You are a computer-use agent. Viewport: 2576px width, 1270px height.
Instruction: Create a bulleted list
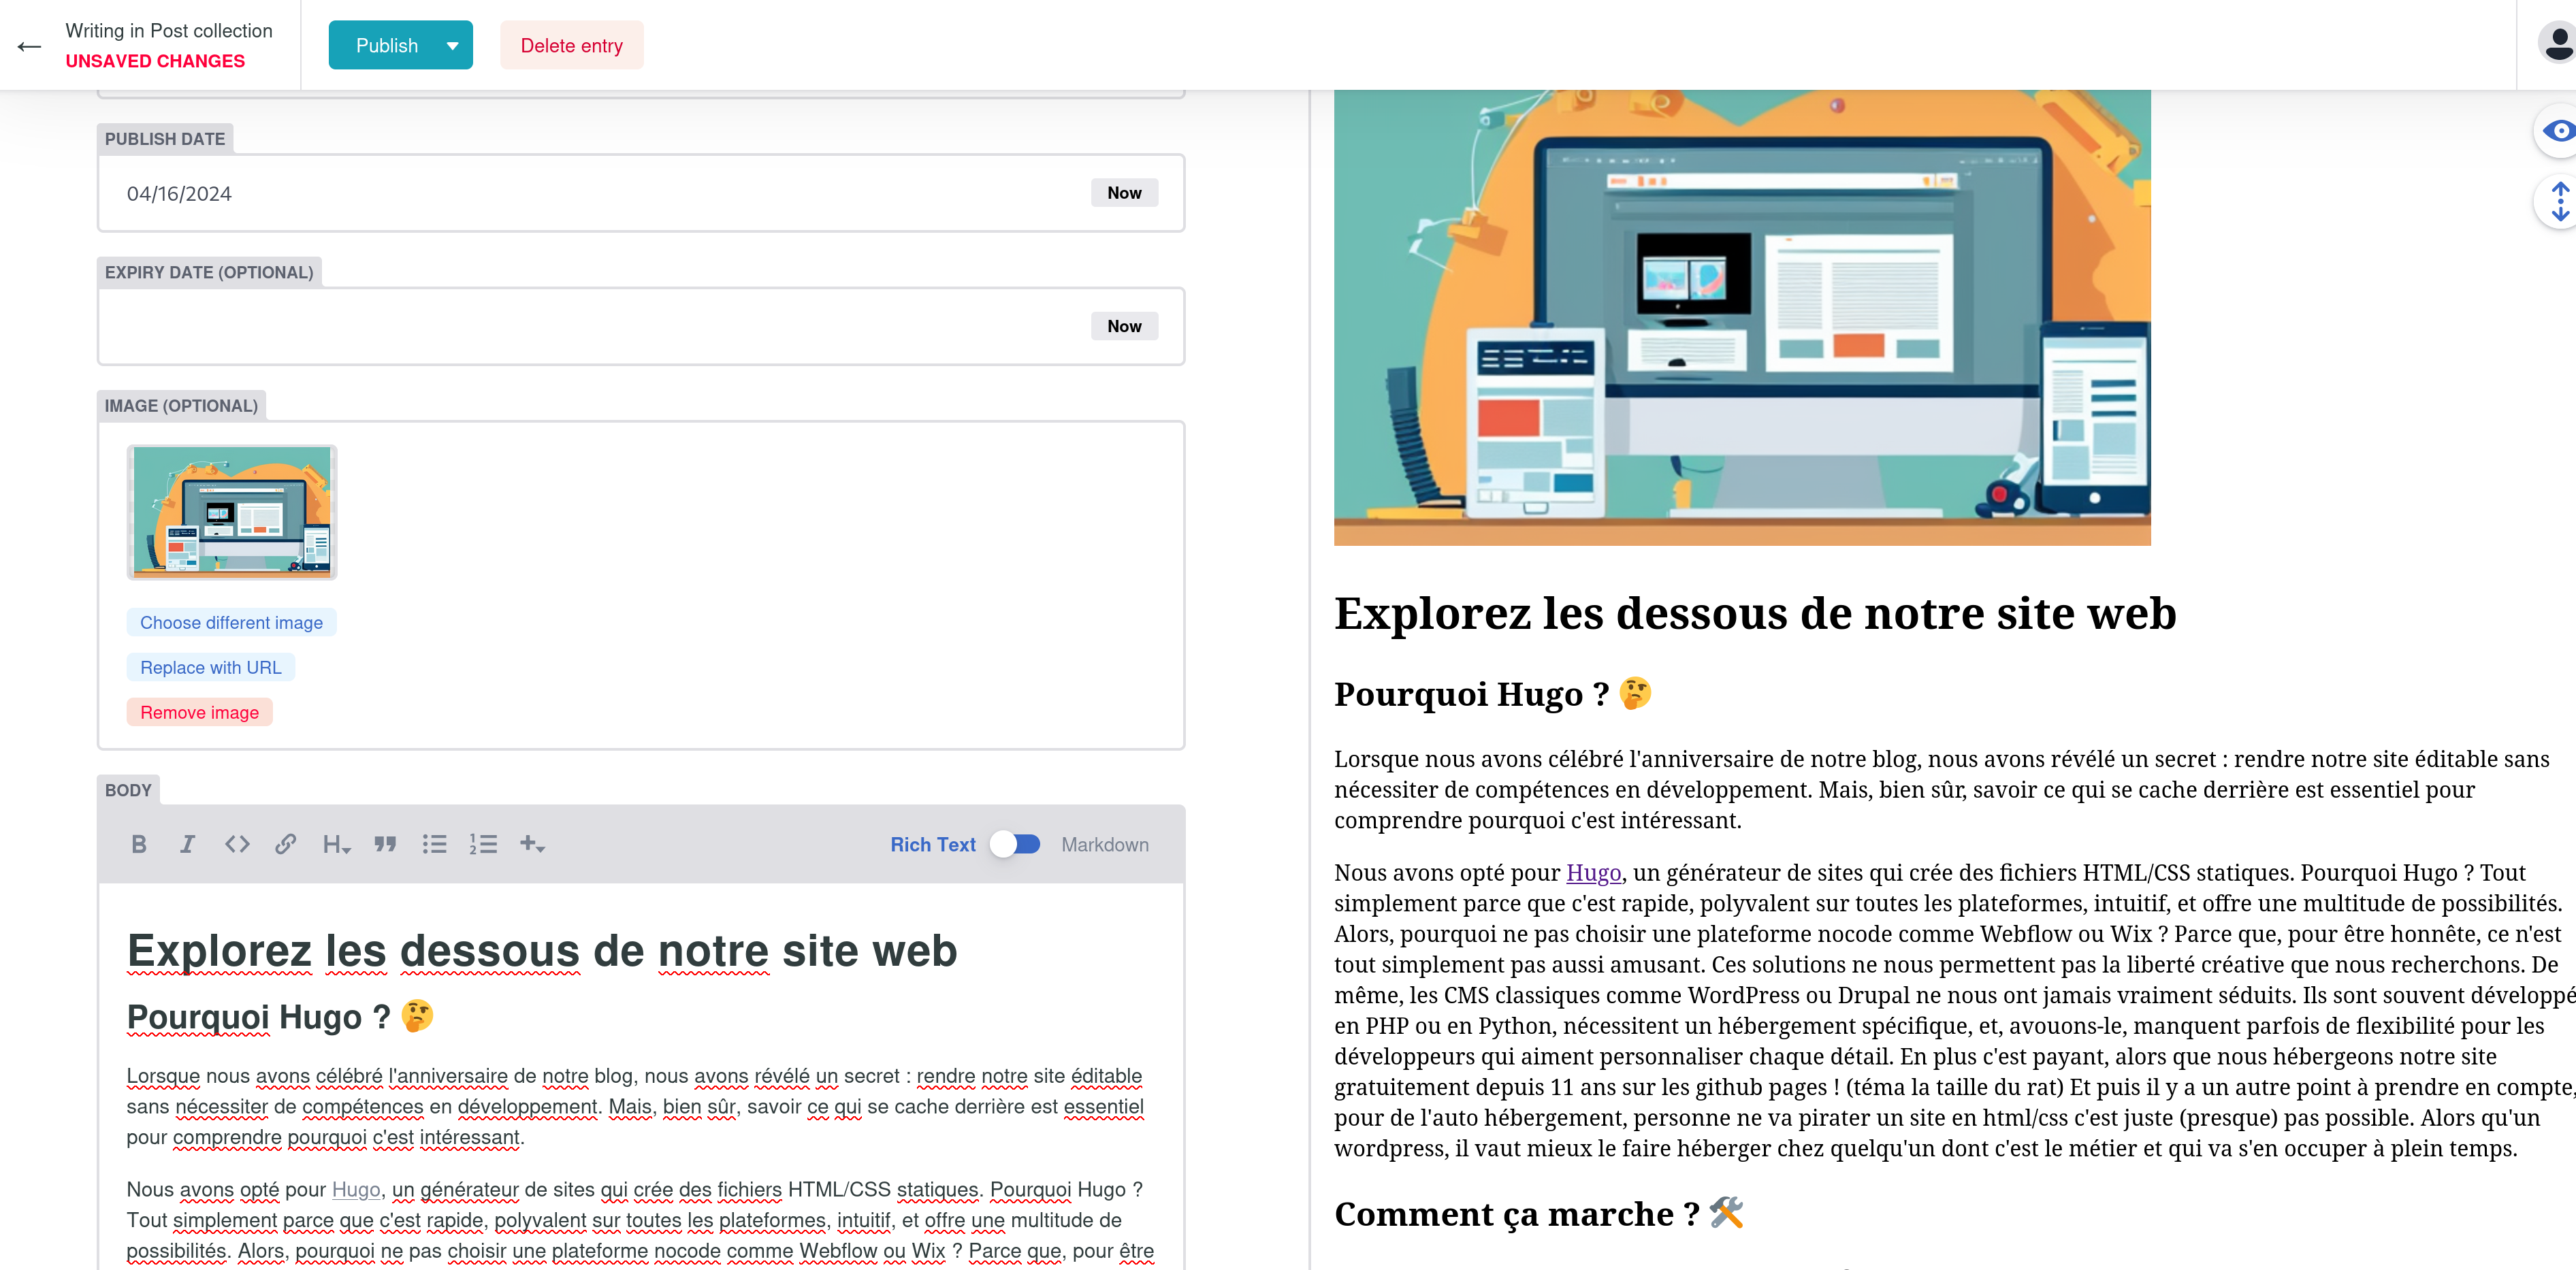[x=434, y=844]
